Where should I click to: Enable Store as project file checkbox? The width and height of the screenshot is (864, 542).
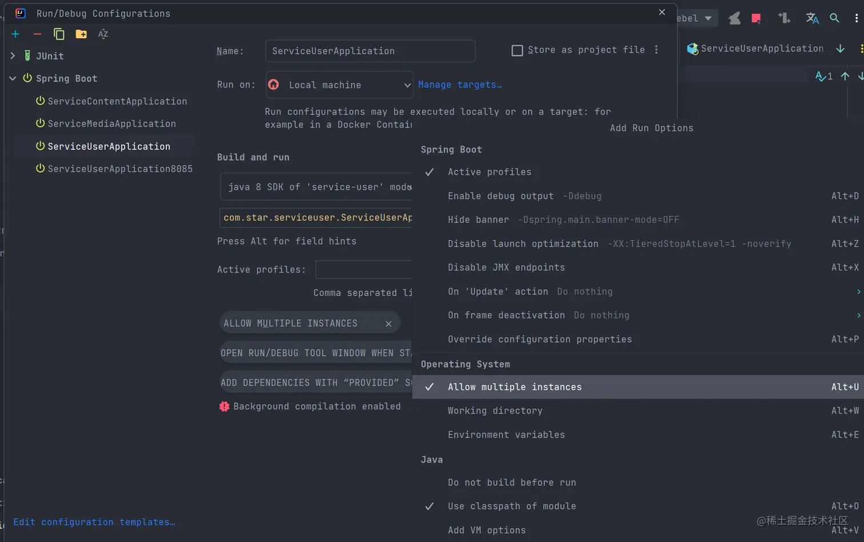(517, 50)
